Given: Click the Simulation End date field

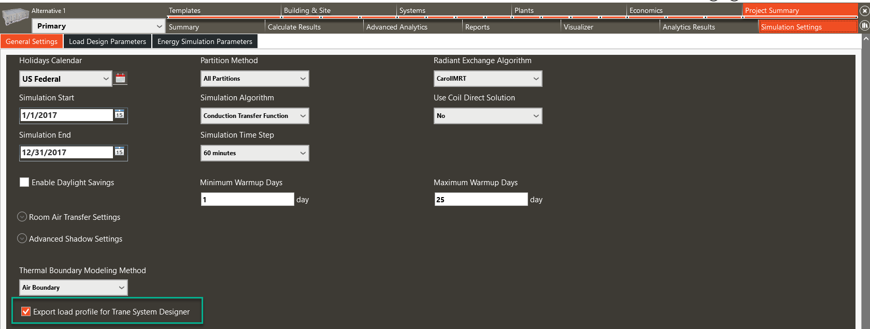Looking at the screenshot, I should (66, 153).
